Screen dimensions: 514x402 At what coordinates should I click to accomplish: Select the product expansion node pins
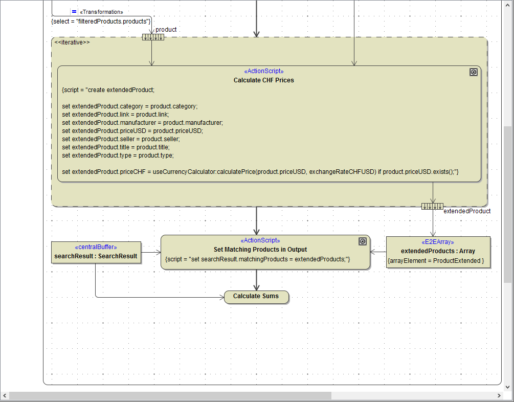153,37
